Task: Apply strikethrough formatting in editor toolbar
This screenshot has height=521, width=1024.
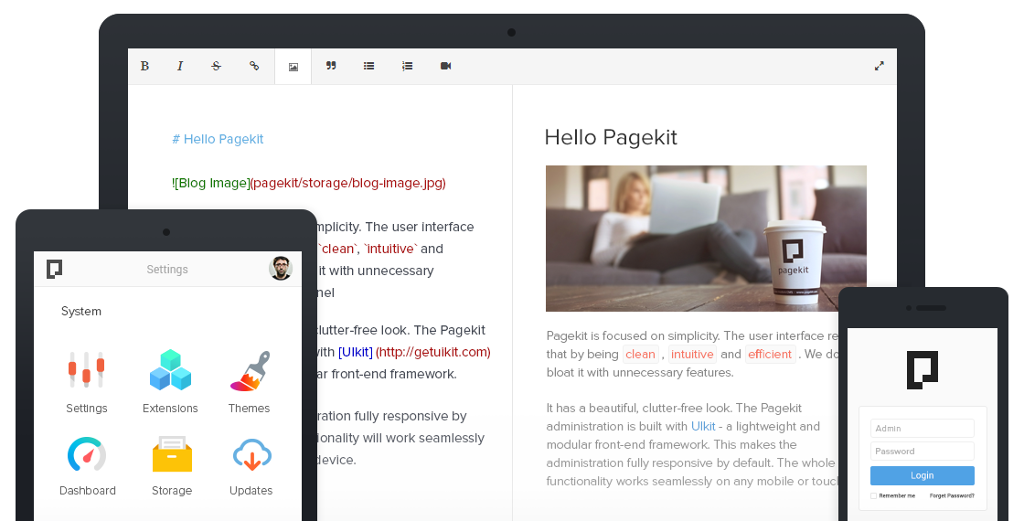Action: coord(216,66)
